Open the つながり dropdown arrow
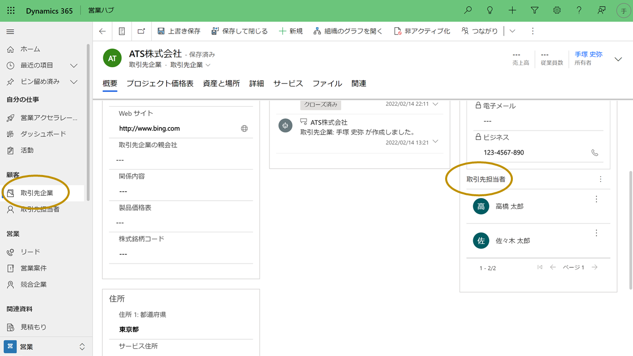The width and height of the screenshot is (633, 356). [512, 31]
